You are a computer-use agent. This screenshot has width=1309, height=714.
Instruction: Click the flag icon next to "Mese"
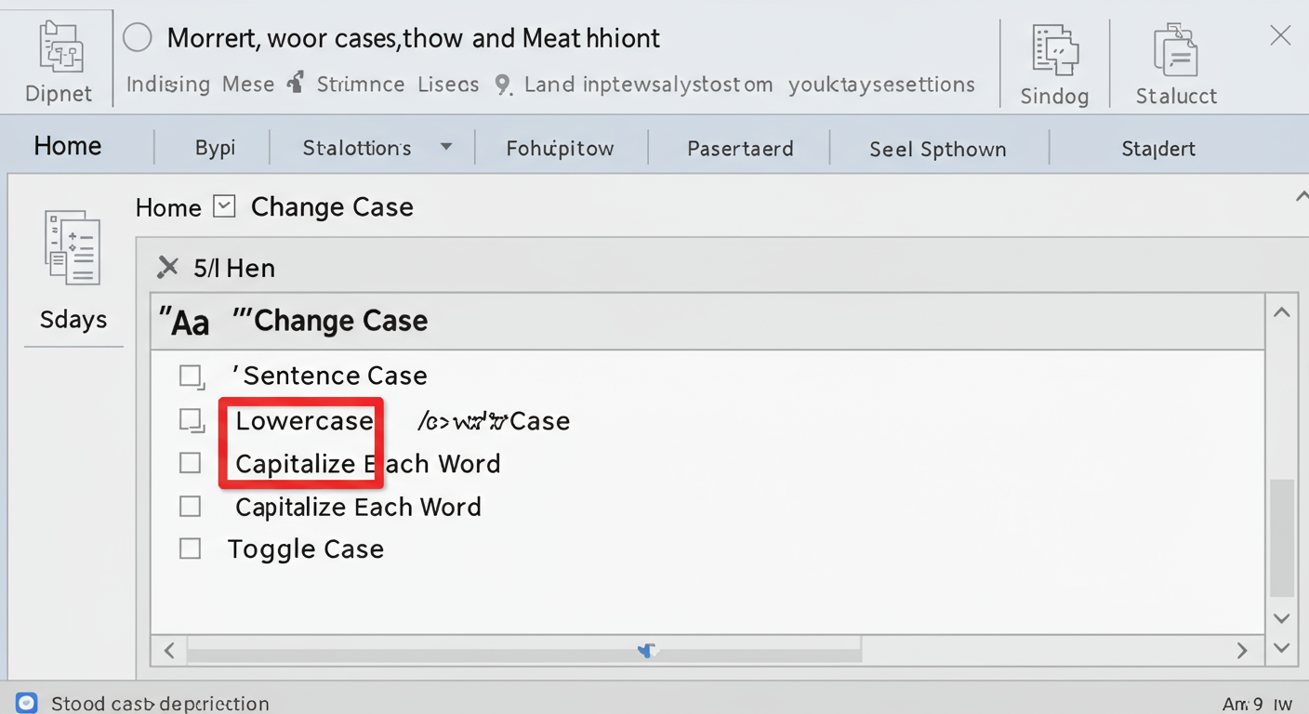click(295, 82)
